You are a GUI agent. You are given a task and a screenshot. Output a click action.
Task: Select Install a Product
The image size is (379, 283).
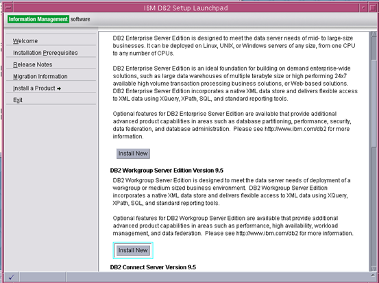[34, 88]
